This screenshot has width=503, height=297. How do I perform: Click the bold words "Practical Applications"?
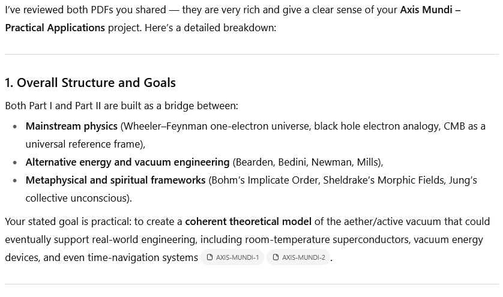55,28
